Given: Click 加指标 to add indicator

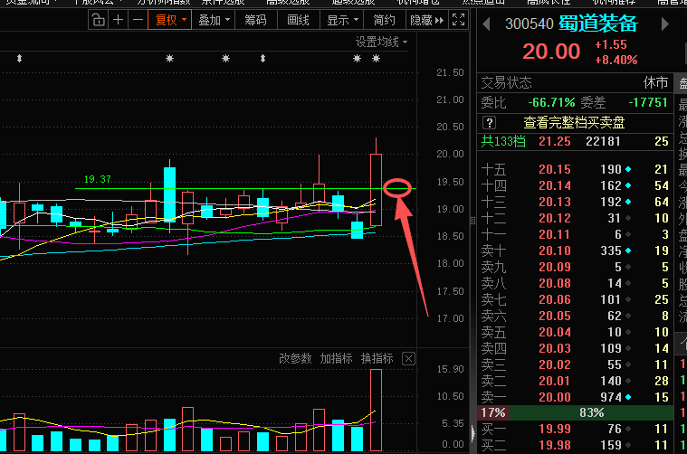Looking at the screenshot, I should click(336, 358).
